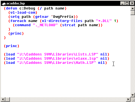
Task: Click the getvar function text
Action: point(42,17)
